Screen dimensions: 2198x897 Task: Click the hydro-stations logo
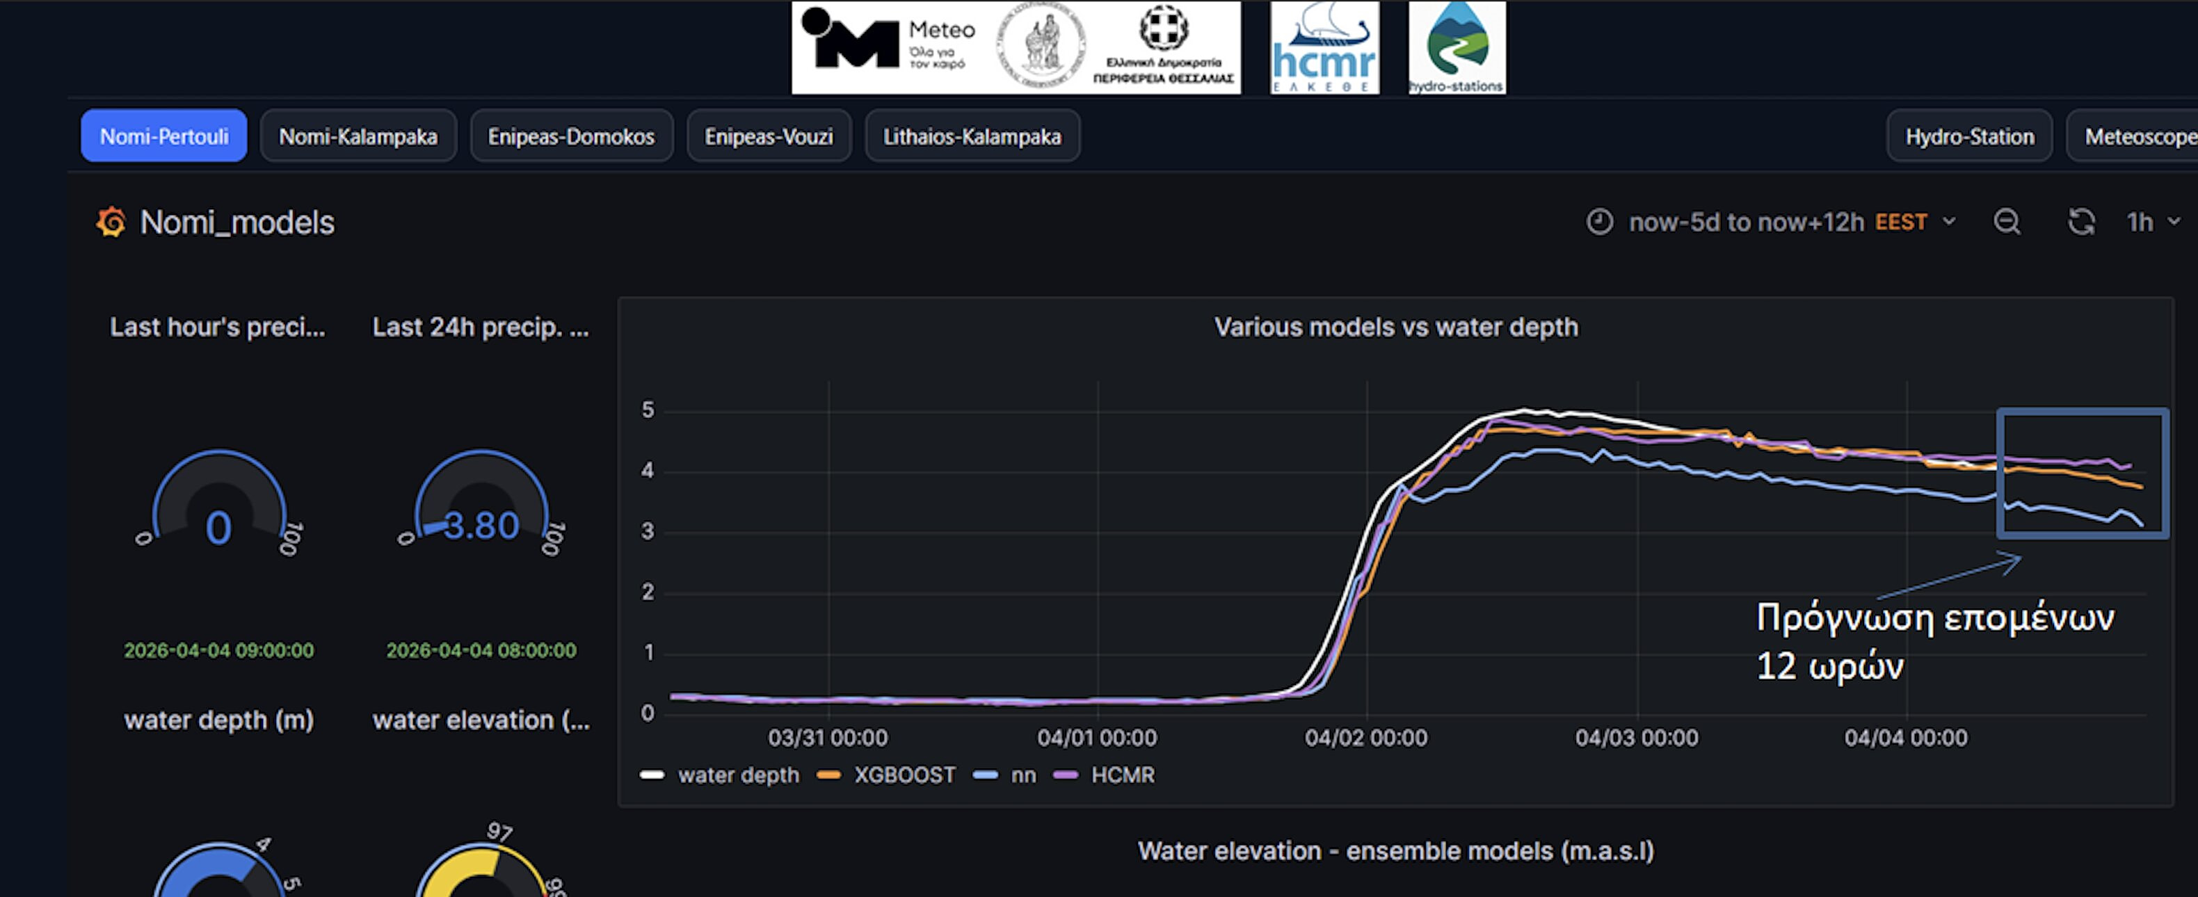point(1456,49)
